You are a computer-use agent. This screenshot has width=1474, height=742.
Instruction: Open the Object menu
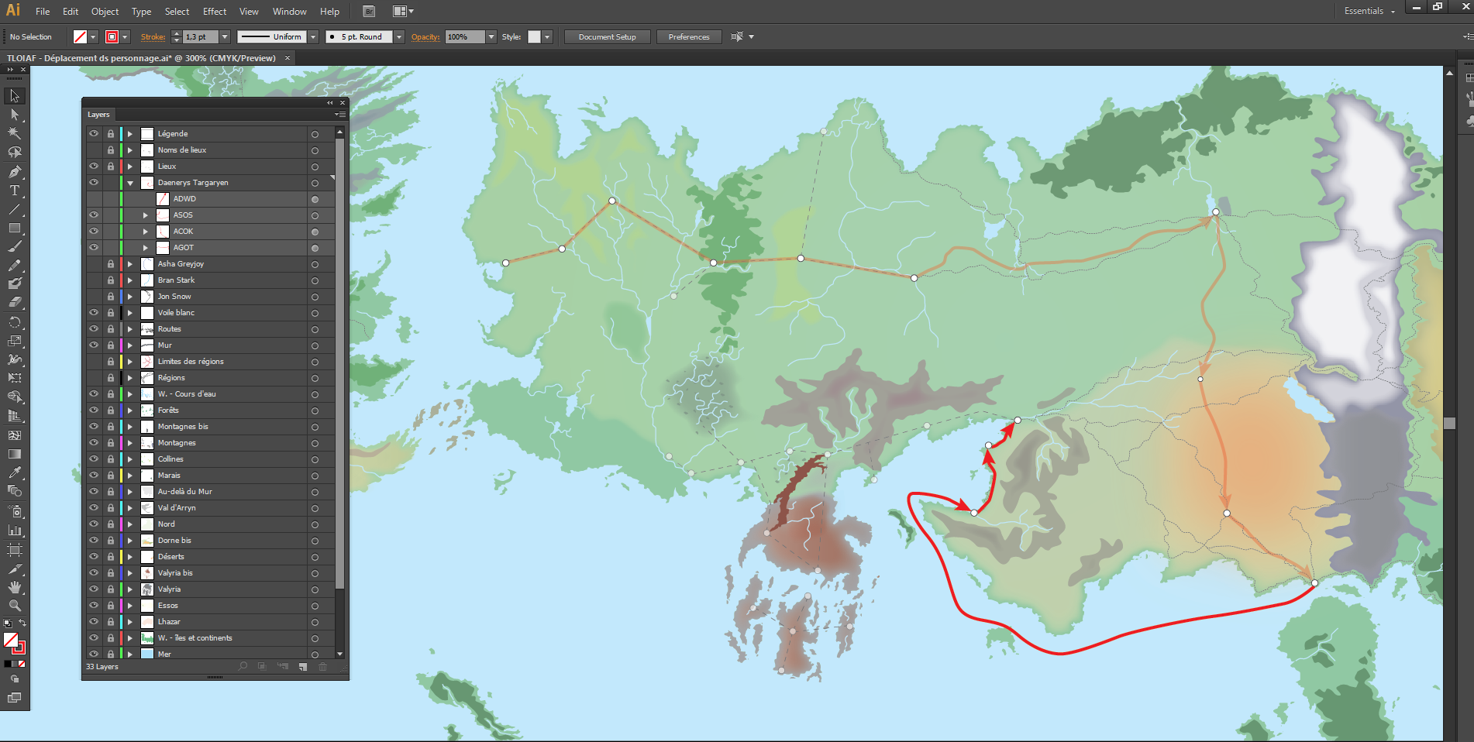coord(105,12)
